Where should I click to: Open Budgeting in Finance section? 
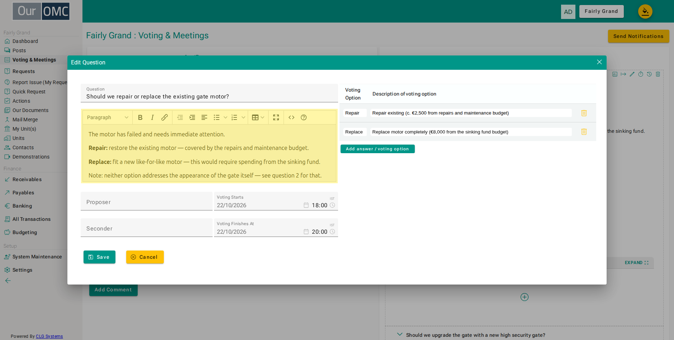click(x=25, y=232)
